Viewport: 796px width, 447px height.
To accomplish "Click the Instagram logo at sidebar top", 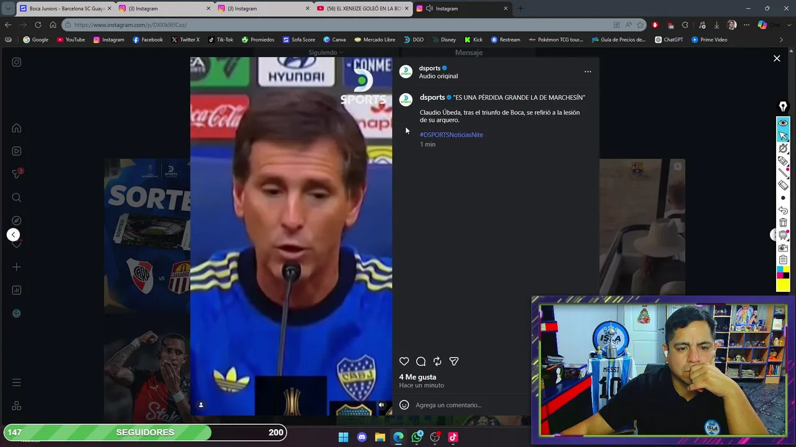I will coord(17,62).
